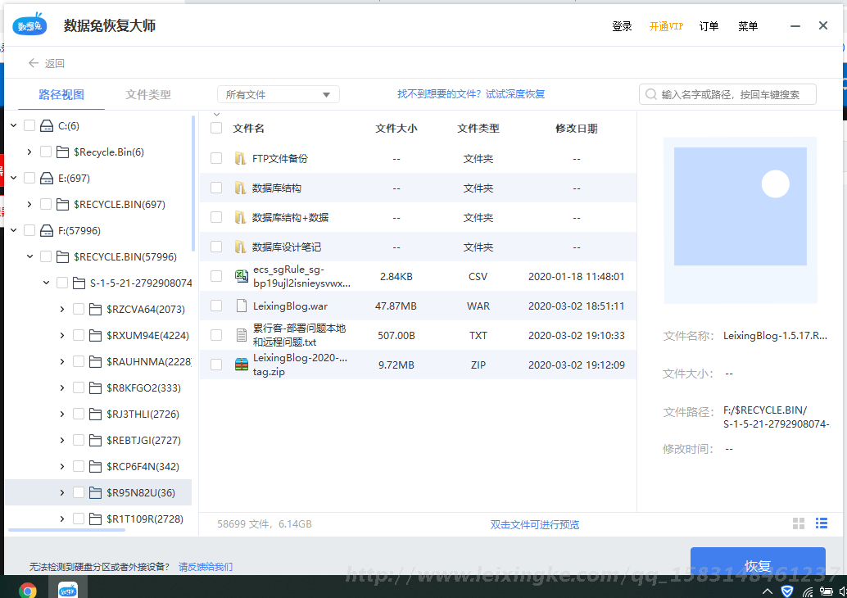847x598 pixels.
Task: Click the 数据库结构+数据 folder icon
Action: [240, 217]
